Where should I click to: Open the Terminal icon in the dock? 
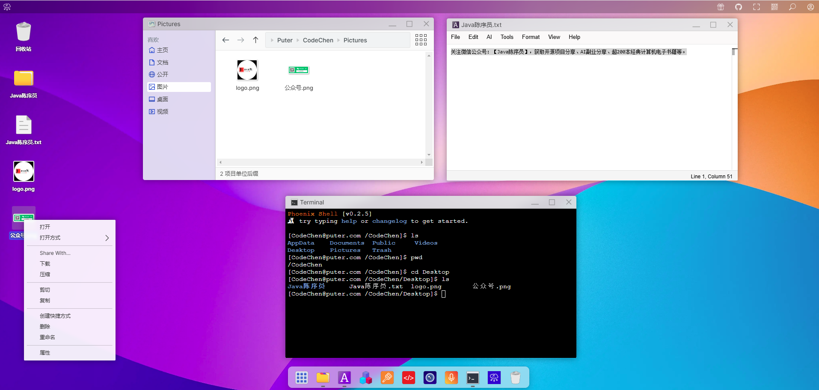pos(473,378)
